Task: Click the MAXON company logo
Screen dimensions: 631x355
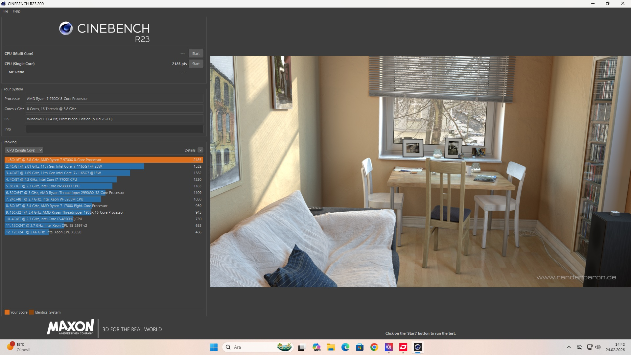Action: click(x=71, y=327)
